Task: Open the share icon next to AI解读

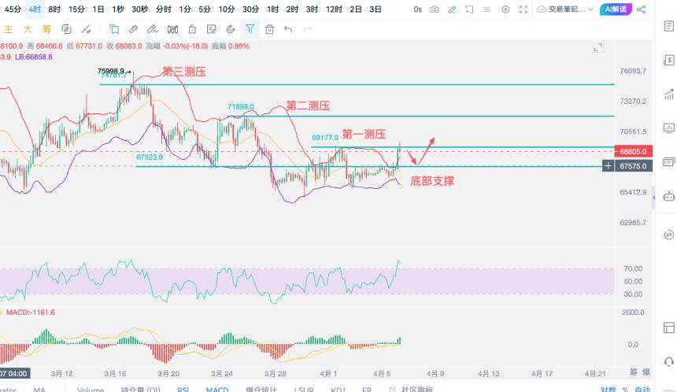Action: coord(642,9)
